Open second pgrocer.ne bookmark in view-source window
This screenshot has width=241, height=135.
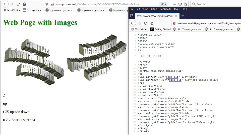click(x=220, y=29)
